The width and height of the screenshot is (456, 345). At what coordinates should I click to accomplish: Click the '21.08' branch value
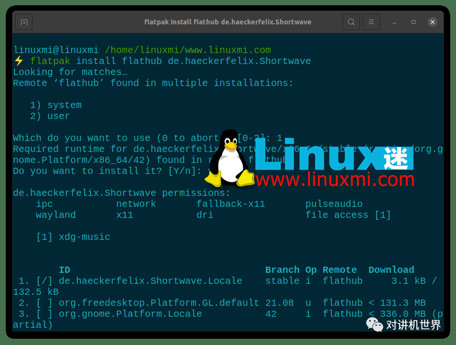coord(280,303)
